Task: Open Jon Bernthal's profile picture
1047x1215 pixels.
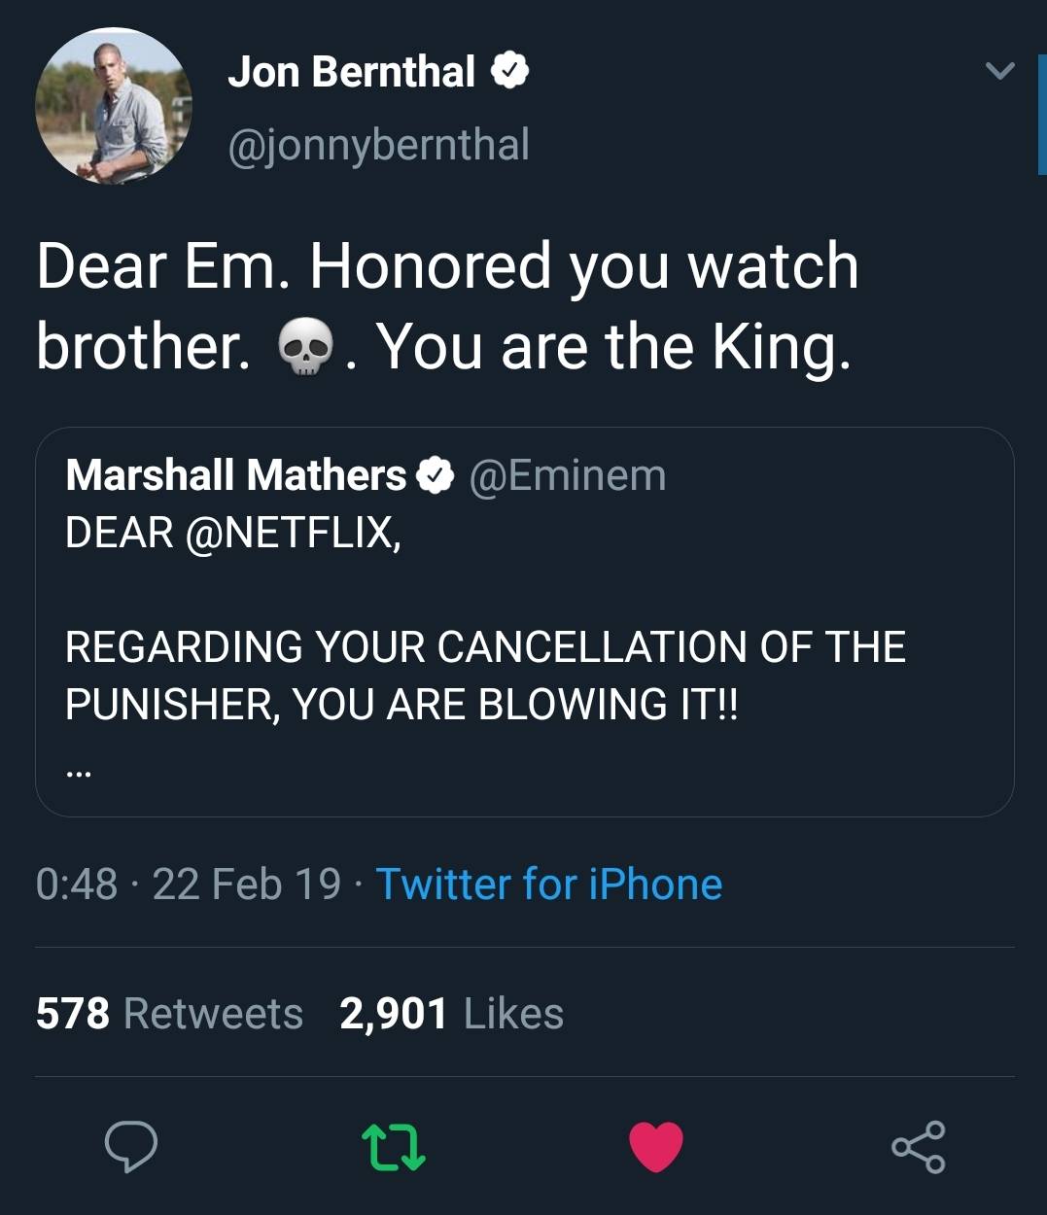Action: pos(112,105)
